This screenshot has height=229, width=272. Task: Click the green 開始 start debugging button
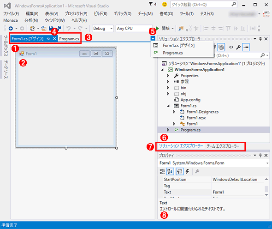[163, 28]
